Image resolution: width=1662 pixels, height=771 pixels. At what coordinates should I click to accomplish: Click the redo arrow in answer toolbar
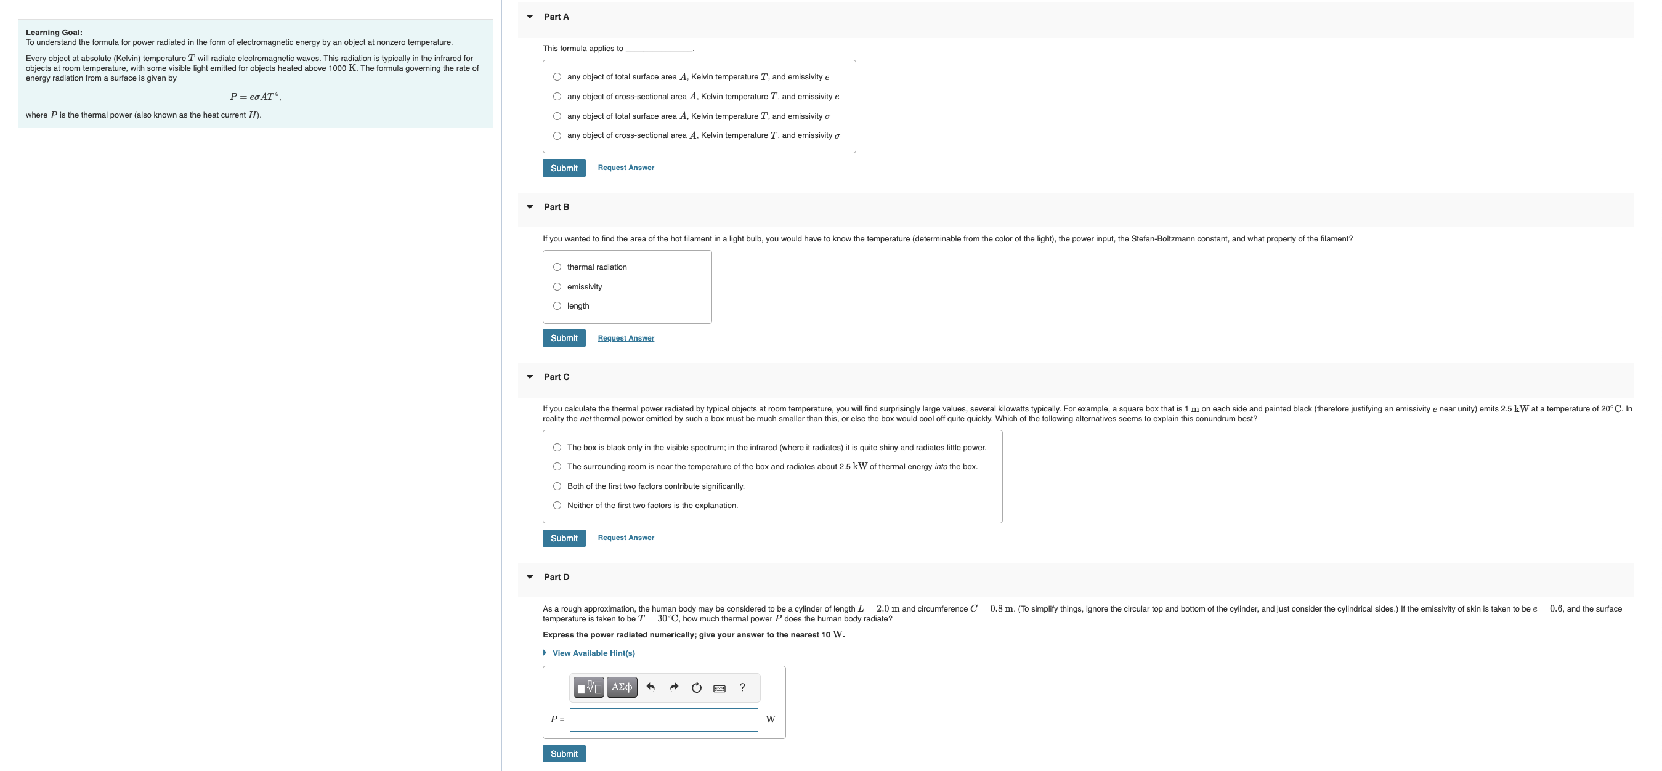673,687
